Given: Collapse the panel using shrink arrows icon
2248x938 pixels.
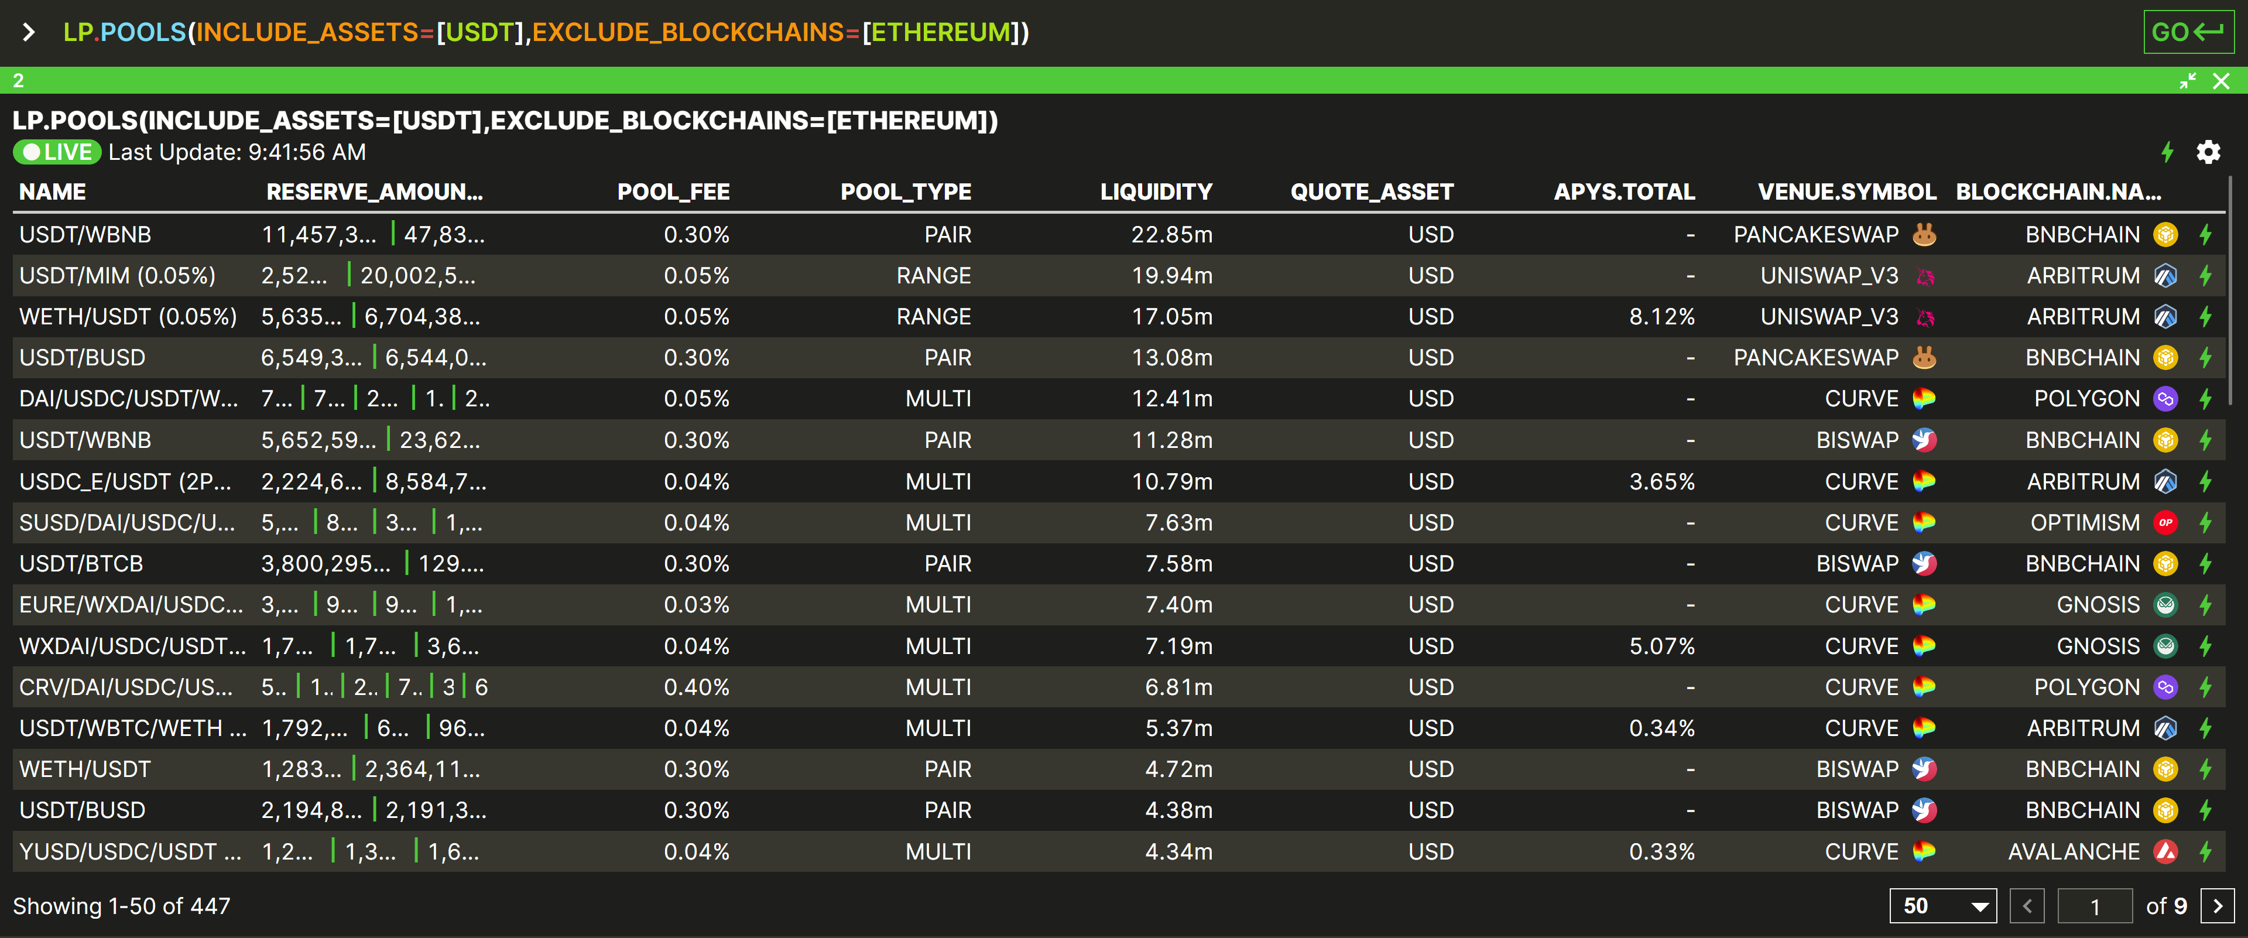Looking at the screenshot, I should point(2188,81).
